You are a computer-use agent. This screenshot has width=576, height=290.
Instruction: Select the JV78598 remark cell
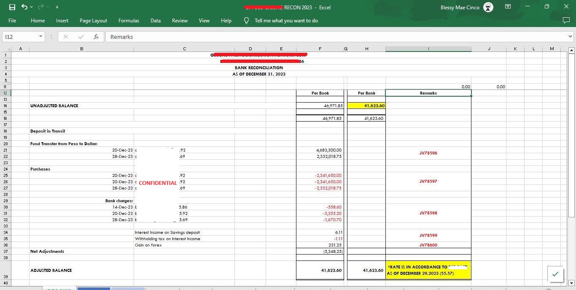pos(428,213)
